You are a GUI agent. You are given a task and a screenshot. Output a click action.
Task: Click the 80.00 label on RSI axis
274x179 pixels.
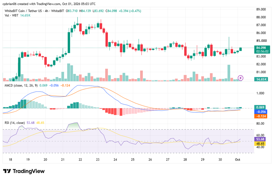pyautogui.click(x=260, y=124)
